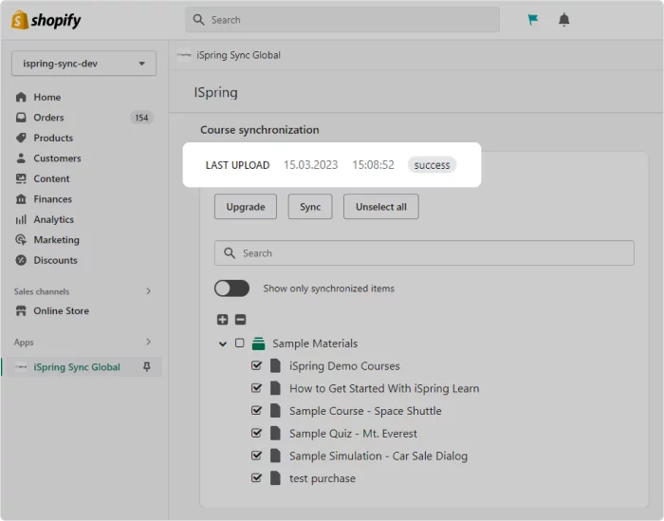Expand the Sales channels section chevron
This screenshot has width=664, height=521.
click(148, 291)
